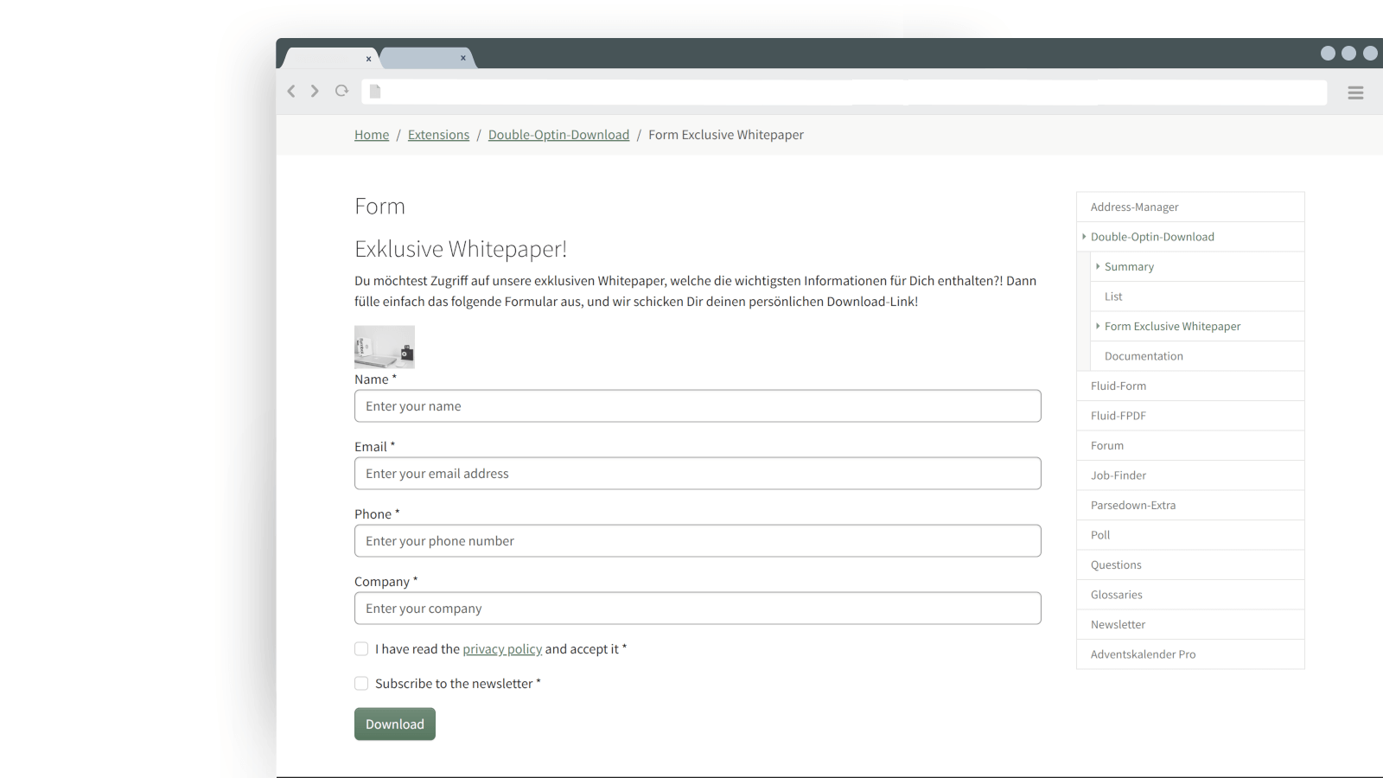1383x778 pixels.
Task: Open the browser hamburger menu
Action: 1355,92
